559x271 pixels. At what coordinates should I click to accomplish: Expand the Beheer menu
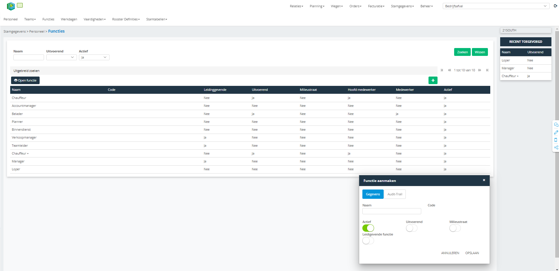coord(426,6)
